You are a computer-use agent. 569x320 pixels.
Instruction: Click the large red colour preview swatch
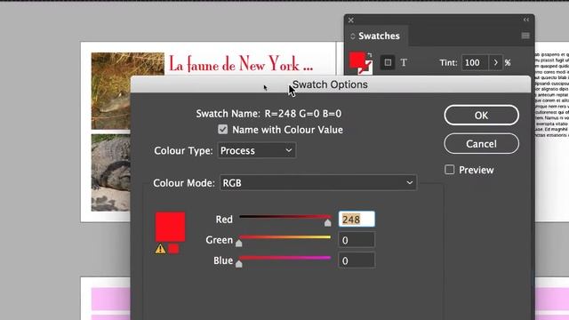(x=170, y=227)
